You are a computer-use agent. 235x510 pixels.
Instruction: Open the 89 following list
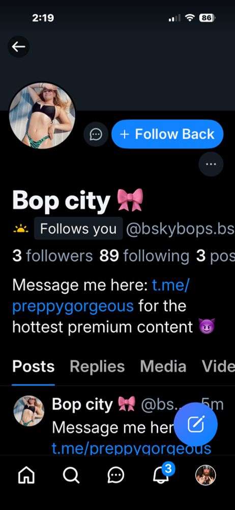click(x=144, y=256)
